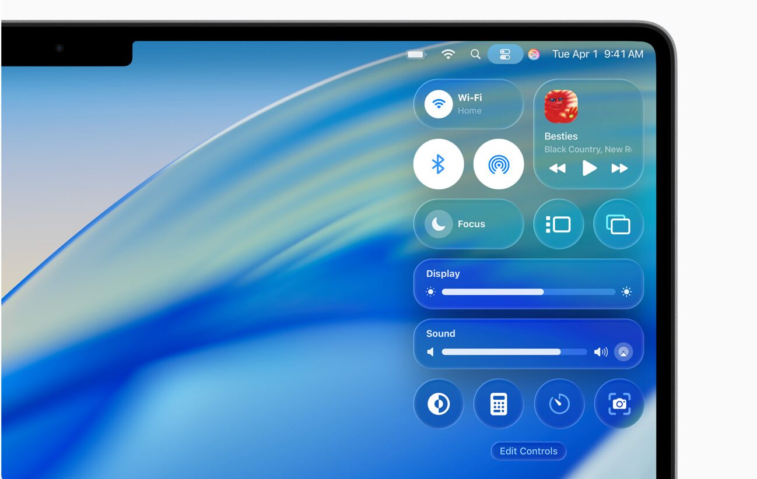757x479 pixels.
Task: Open the AirPlay audio output selector
Action: 623,352
